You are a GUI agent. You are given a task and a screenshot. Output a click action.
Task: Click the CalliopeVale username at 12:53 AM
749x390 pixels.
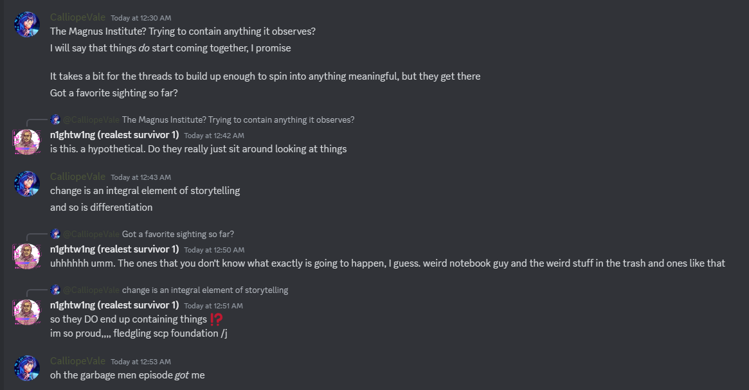78,361
